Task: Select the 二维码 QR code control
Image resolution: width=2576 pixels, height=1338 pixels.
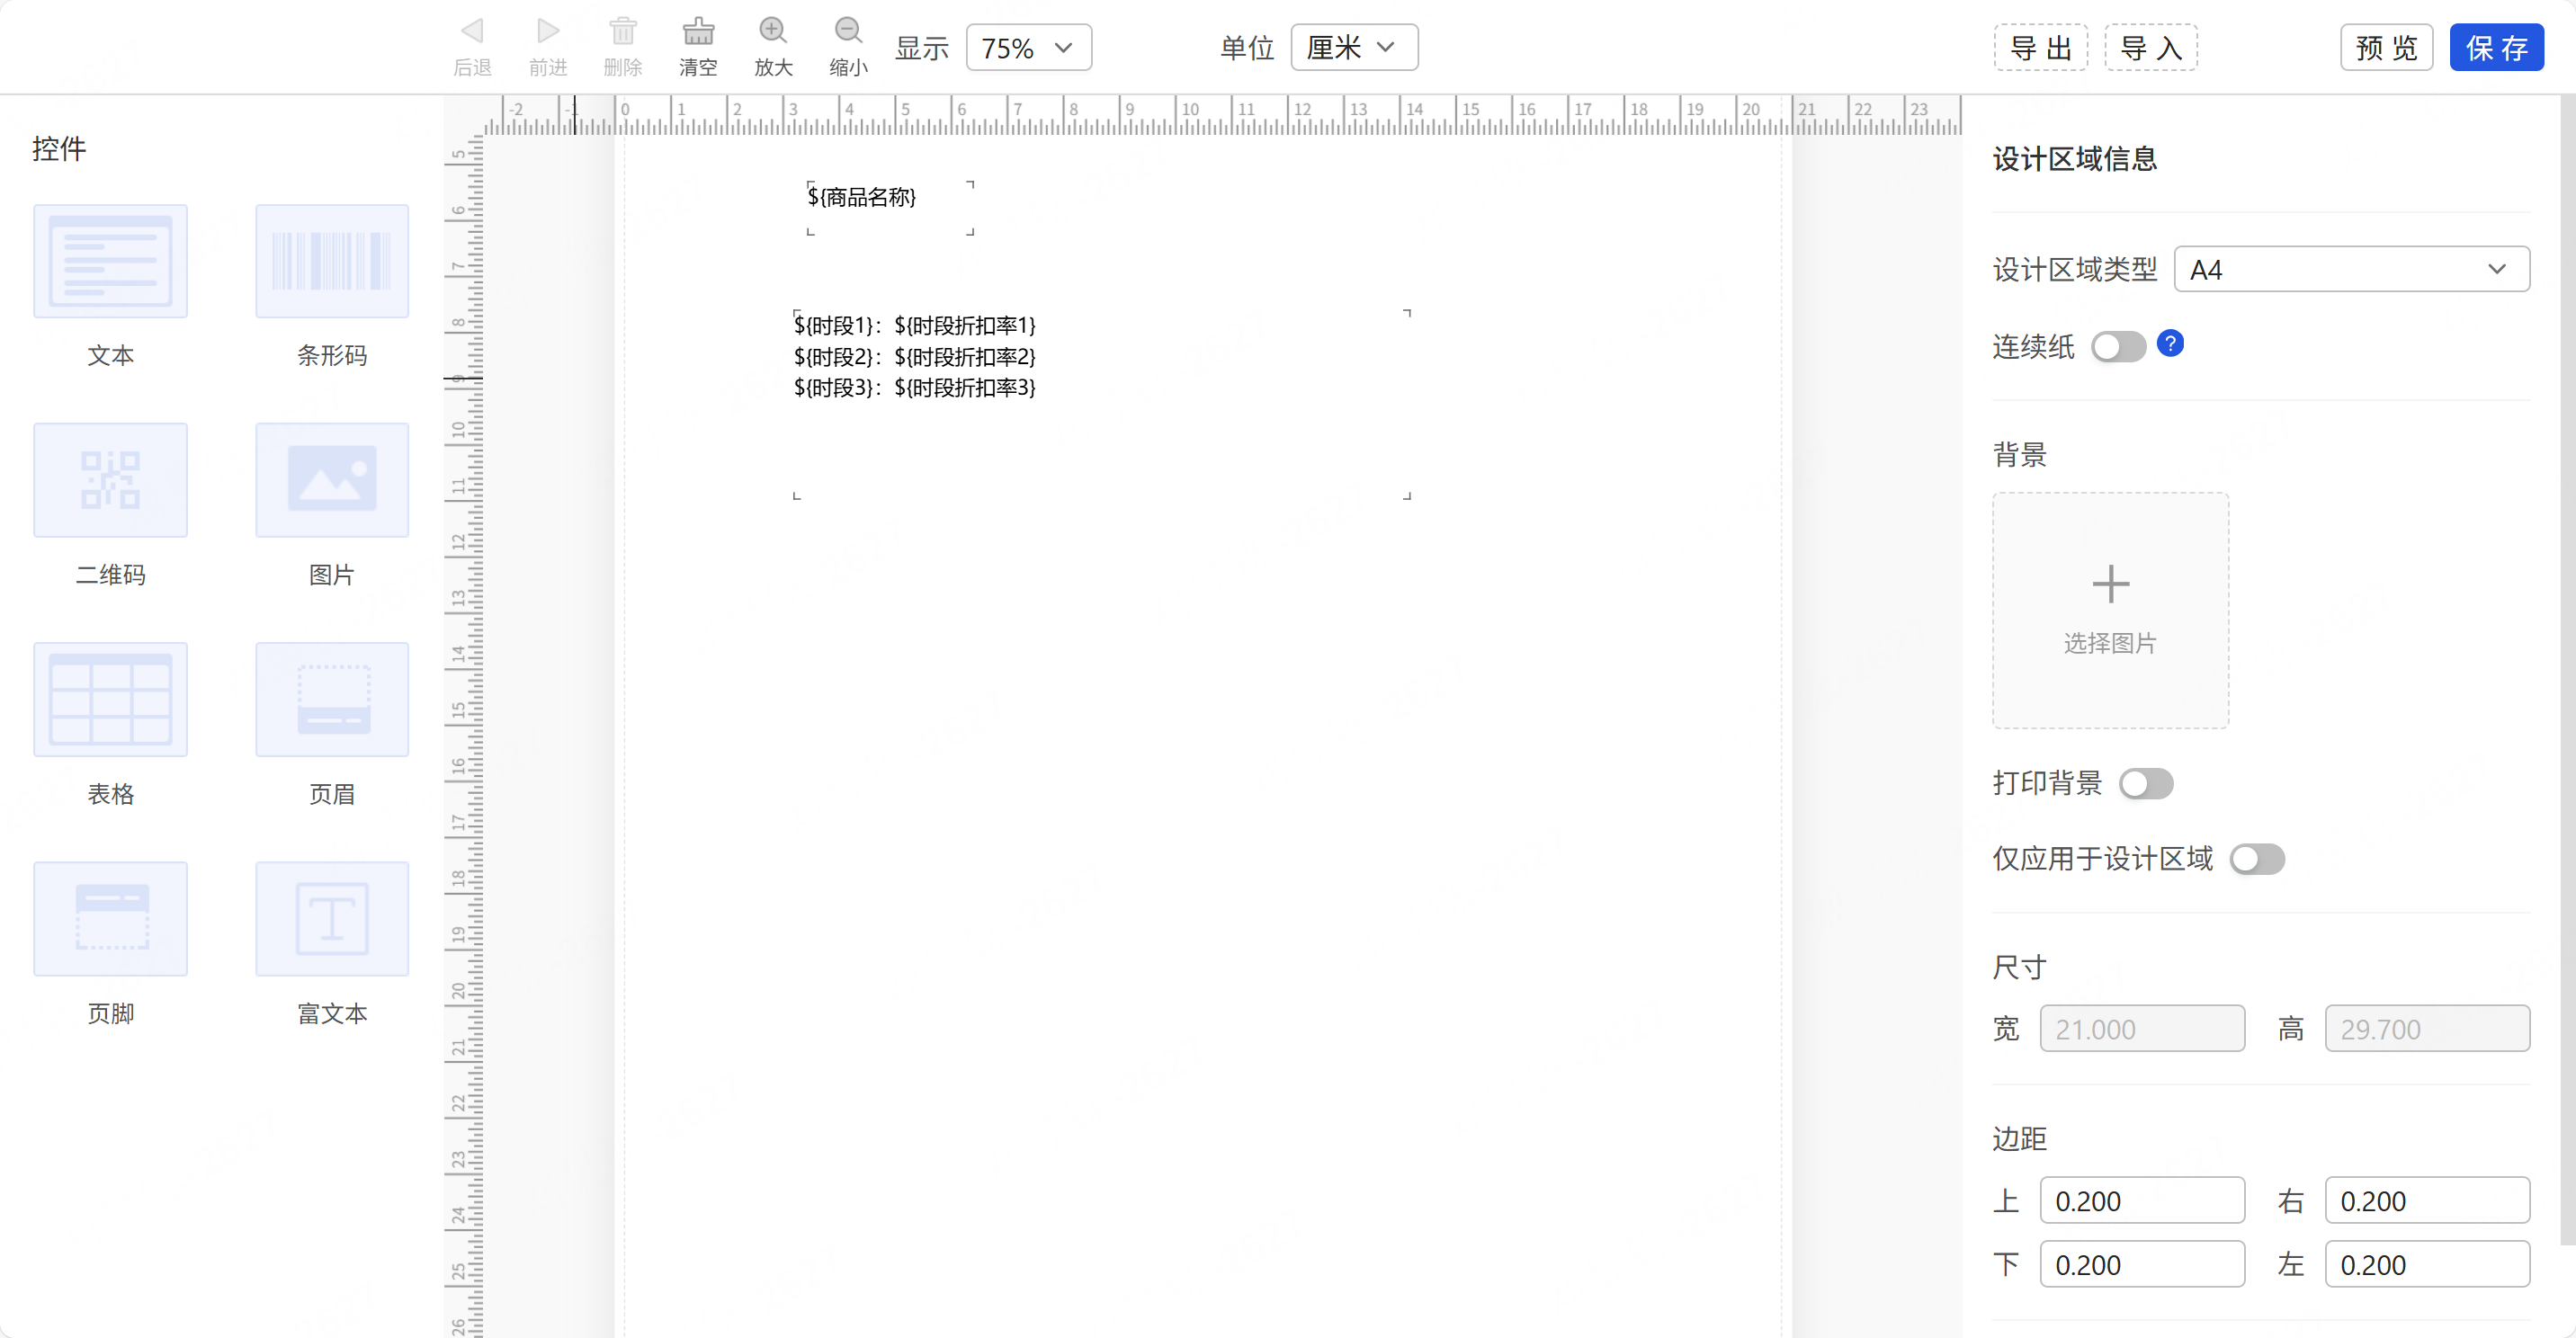Action: click(110, 480)
